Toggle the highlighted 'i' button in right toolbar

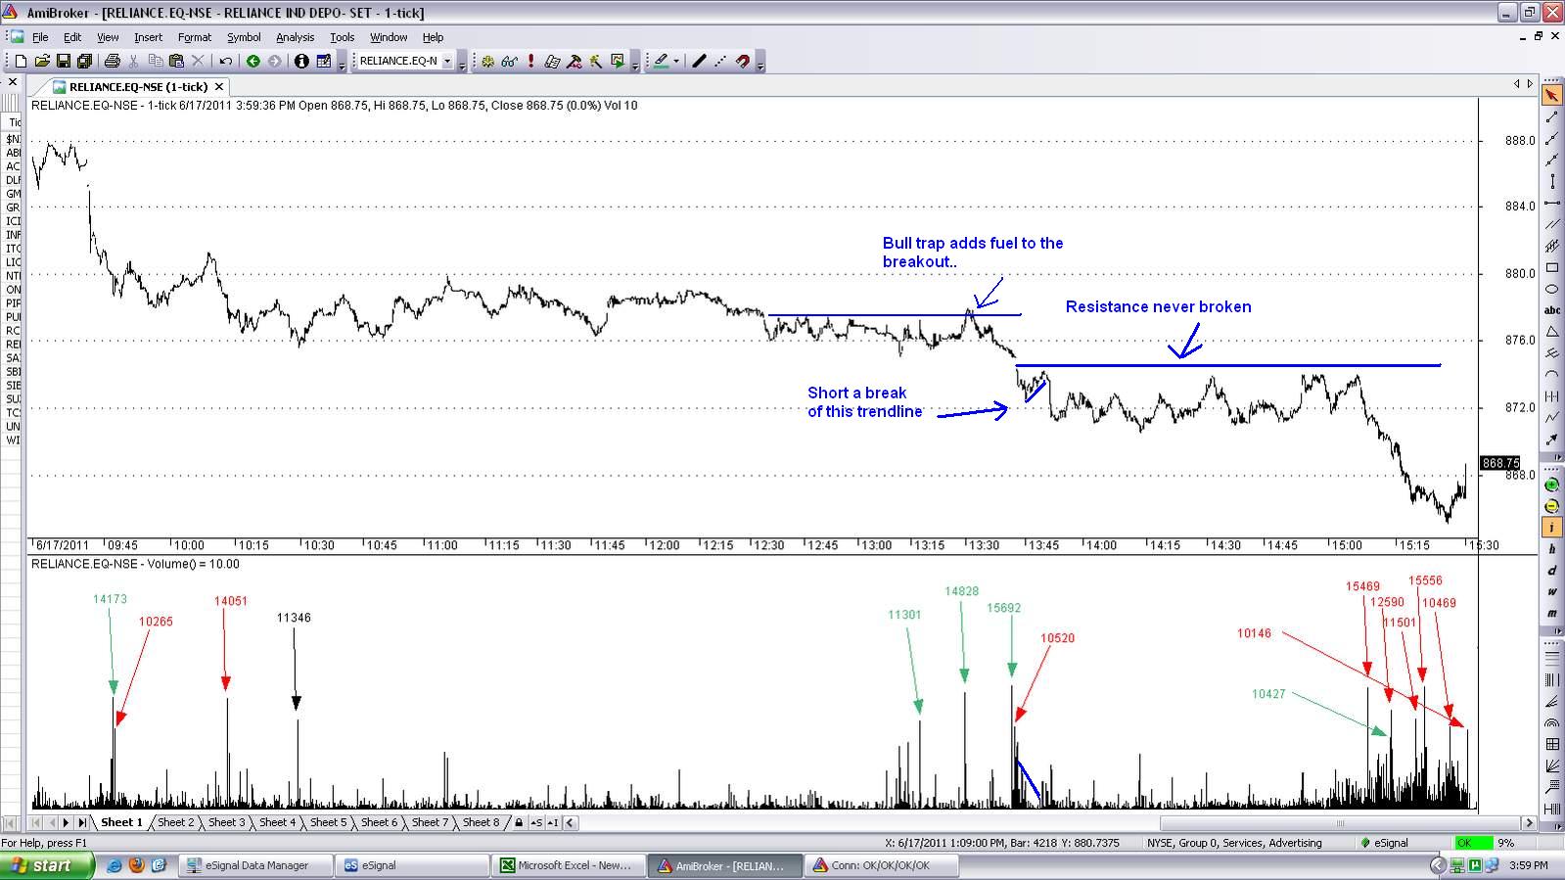tap(1551, 528)
